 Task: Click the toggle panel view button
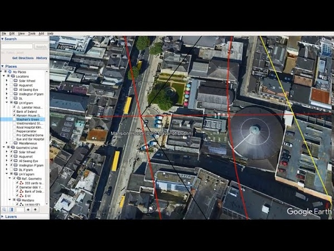[x=11, y=210]
